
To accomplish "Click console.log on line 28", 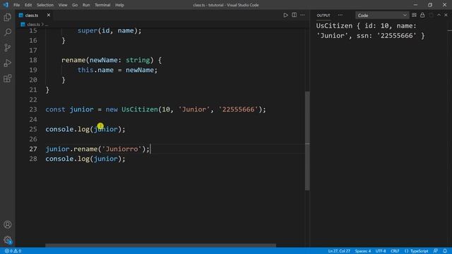I will pyautogui.click(x=68, y=159).
